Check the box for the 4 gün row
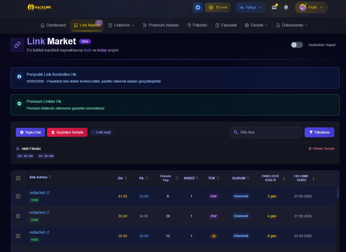The image size is (346, 252). 18,216
